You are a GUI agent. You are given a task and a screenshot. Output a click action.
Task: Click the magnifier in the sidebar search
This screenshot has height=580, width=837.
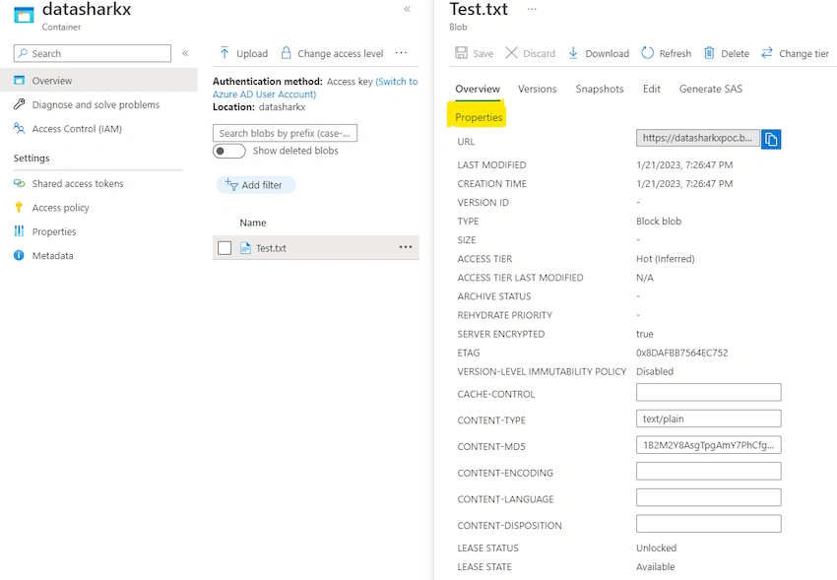coord(23,53)
